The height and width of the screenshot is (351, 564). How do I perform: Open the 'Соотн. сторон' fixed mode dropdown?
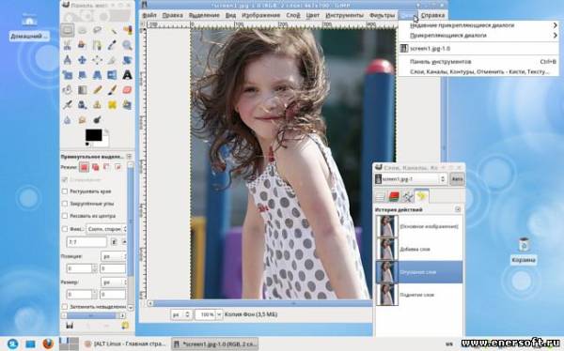(106, 229)
